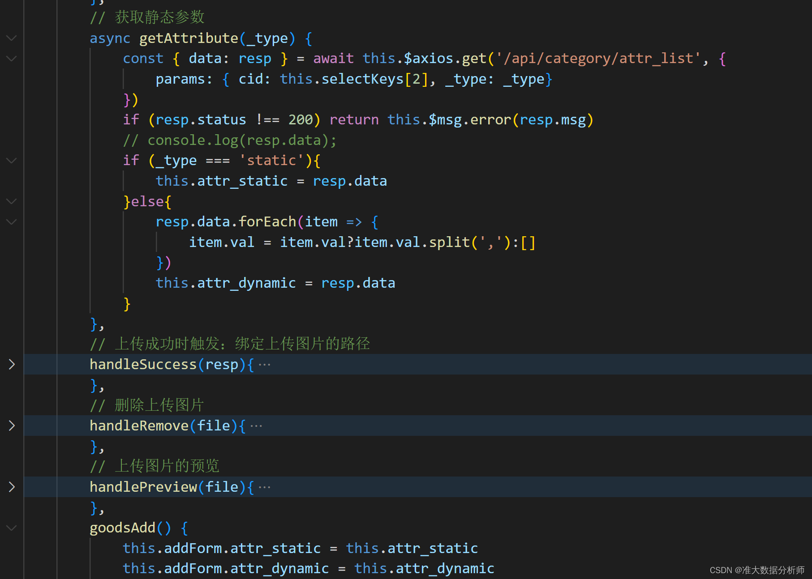812x579 pixels.
Task: Expand the folded handleRemove method
Action: [12, 426]
